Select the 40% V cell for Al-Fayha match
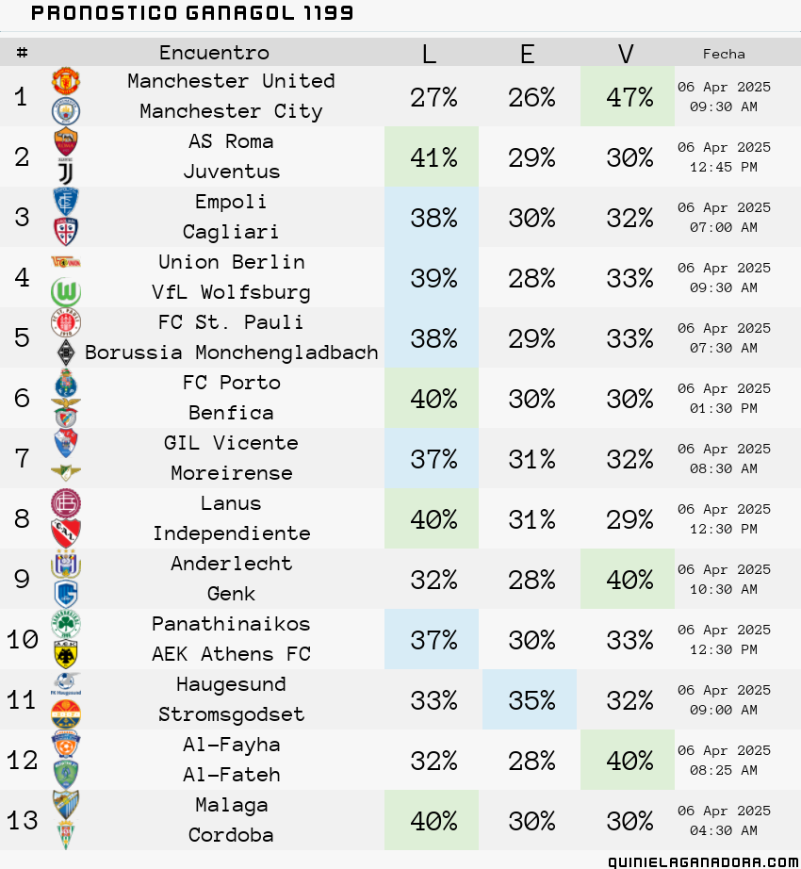Screen dimensions: 801x869 [628, 760]
